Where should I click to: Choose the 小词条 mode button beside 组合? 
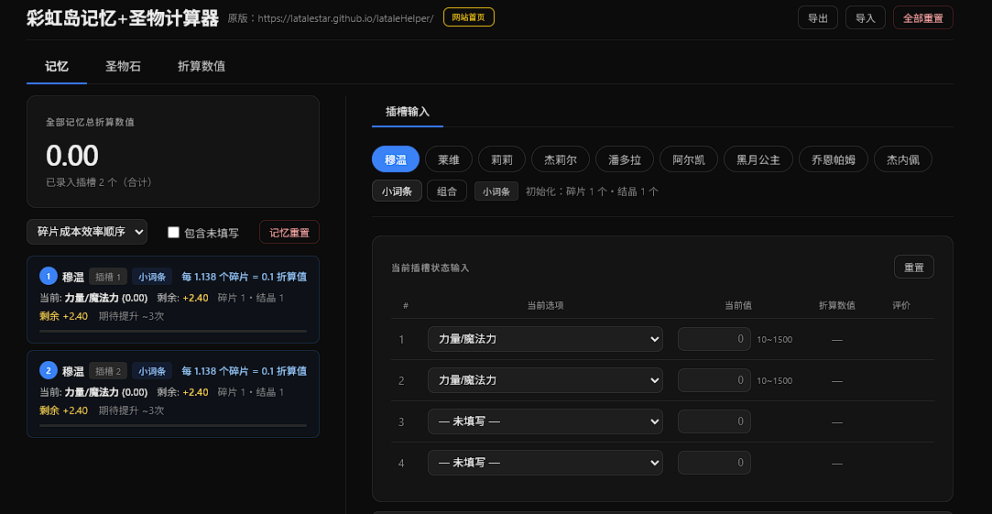click(x=397, y=191)
